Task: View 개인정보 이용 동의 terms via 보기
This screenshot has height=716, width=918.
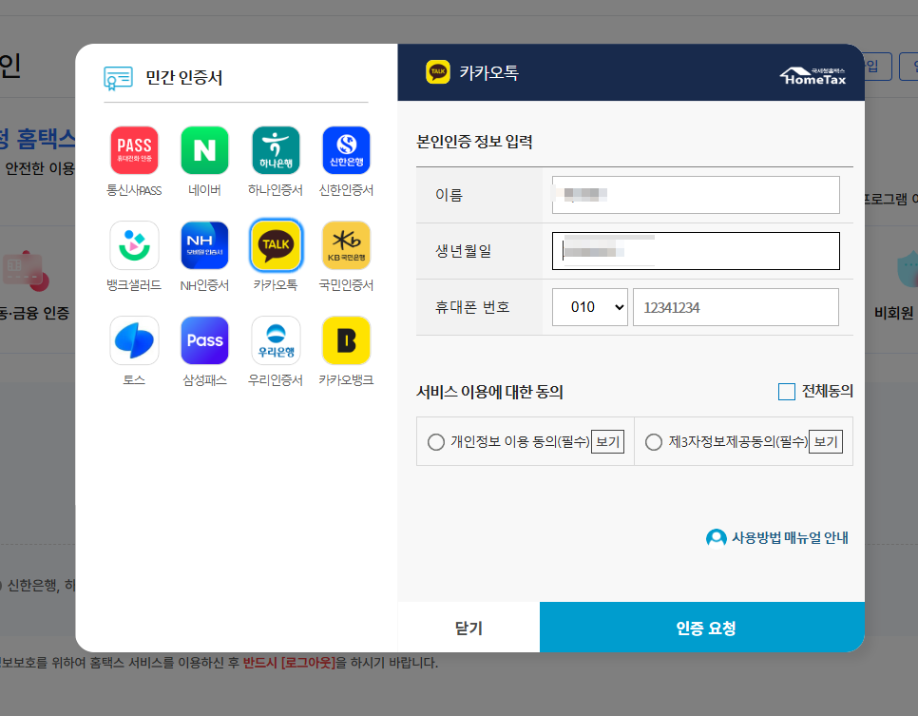Action: point(607,442)
